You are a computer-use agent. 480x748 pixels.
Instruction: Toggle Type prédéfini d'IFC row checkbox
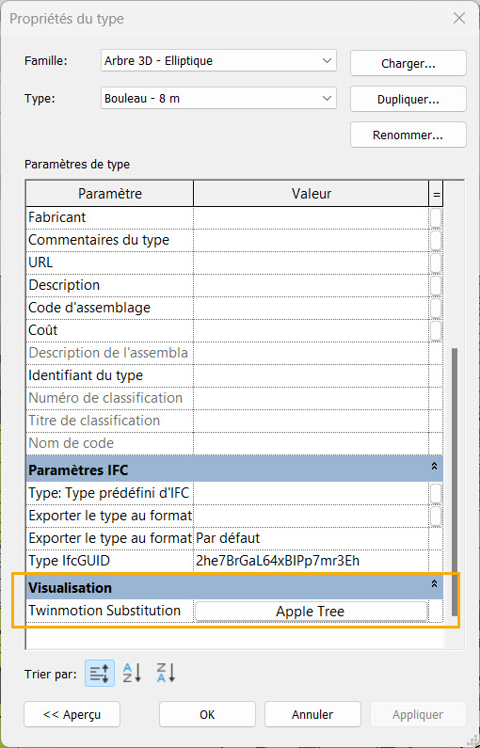point(436,493)
